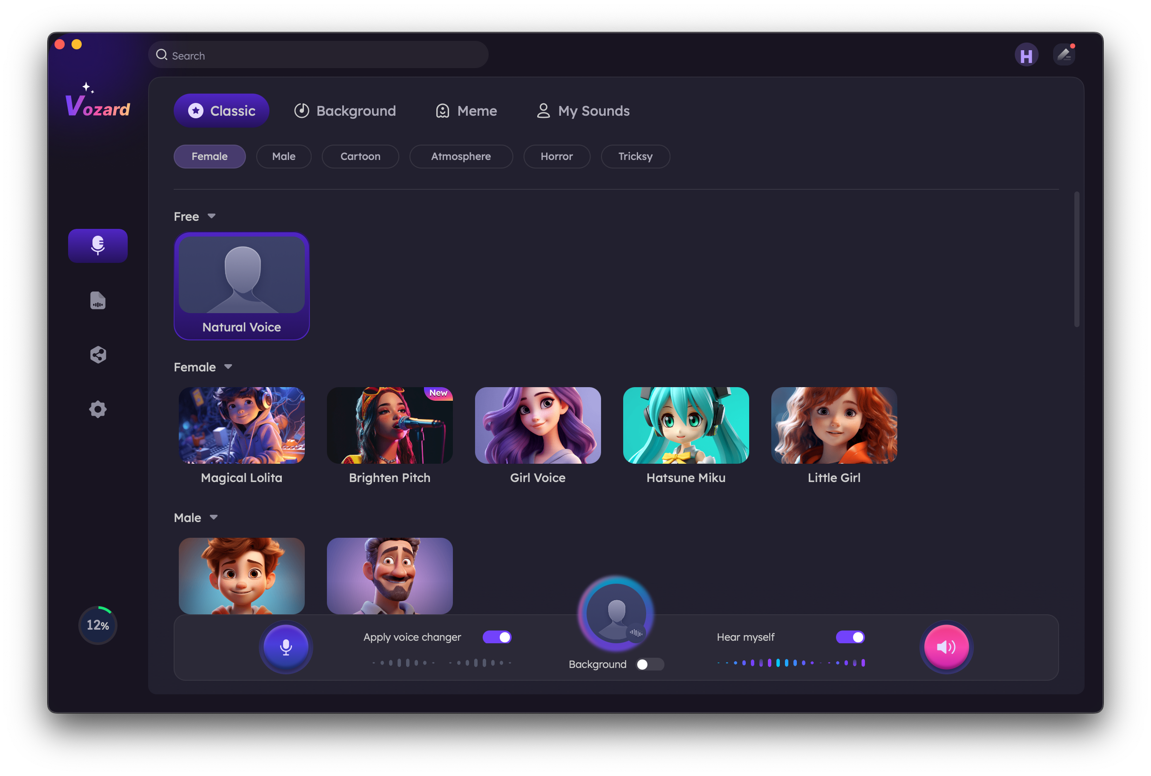Open the share hexagon sidebar icon
The width and height of the screenshot is (1151, 776).
coord(97,355)
